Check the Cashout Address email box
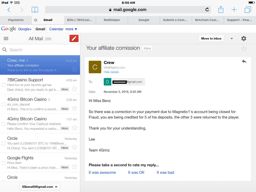256x192 pixels. (3, 124)
